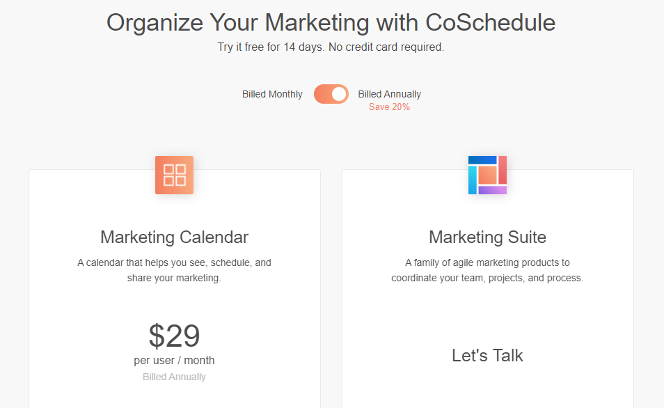Viewport: 664px width, 408px height.
Task: Click the purple bar of the Suite logo
Action: [x=493, y=190]
